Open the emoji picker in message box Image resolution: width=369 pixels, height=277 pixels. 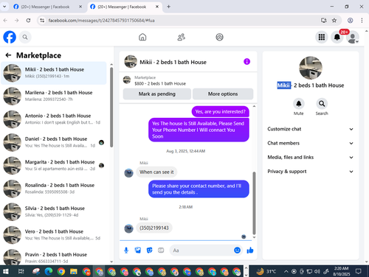[x=237, y=250]
